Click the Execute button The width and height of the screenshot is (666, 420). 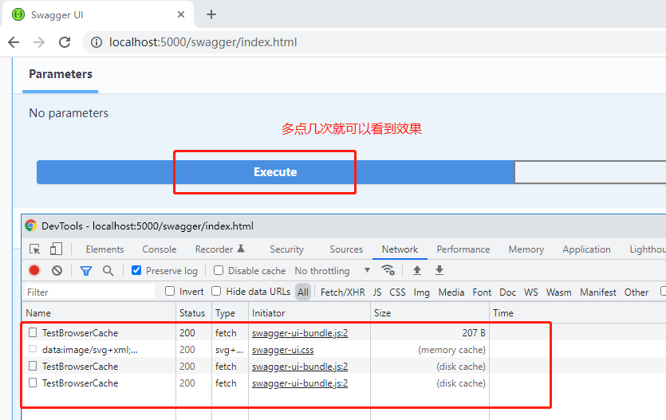coord(275,172)
